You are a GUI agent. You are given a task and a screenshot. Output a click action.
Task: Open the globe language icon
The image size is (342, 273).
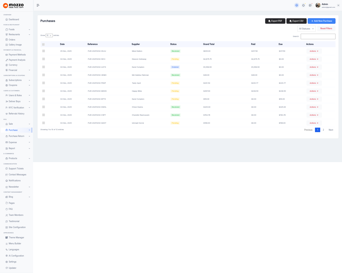coord(297,5)
